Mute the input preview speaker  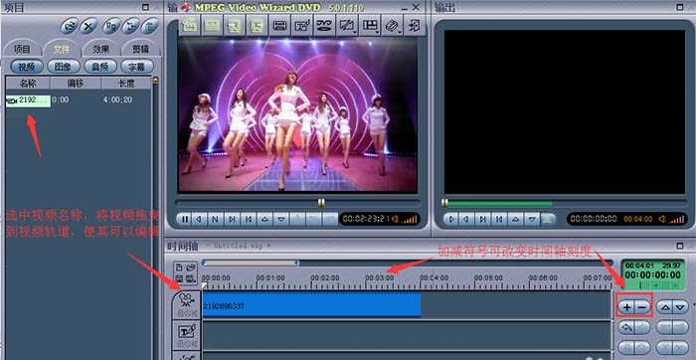(x=396, y=219)
